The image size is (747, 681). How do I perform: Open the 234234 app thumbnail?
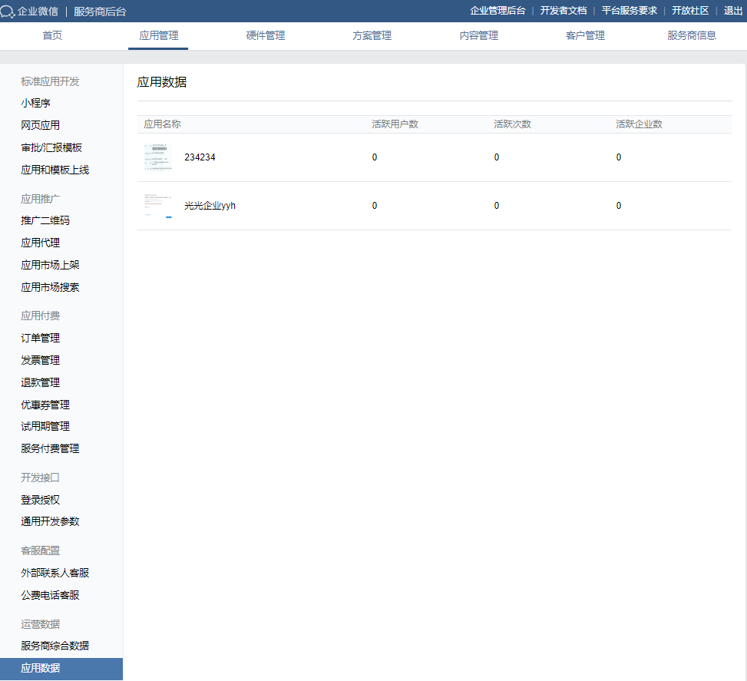tap(158, 157)
